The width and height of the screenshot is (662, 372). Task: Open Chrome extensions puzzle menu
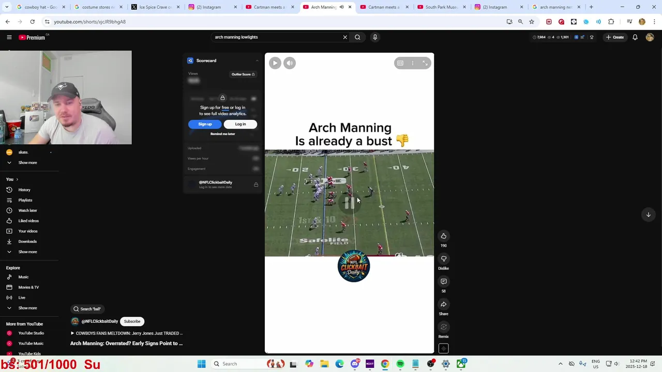611,22
